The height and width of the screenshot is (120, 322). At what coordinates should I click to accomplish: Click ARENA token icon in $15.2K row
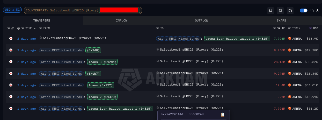[x=290, y=108]
